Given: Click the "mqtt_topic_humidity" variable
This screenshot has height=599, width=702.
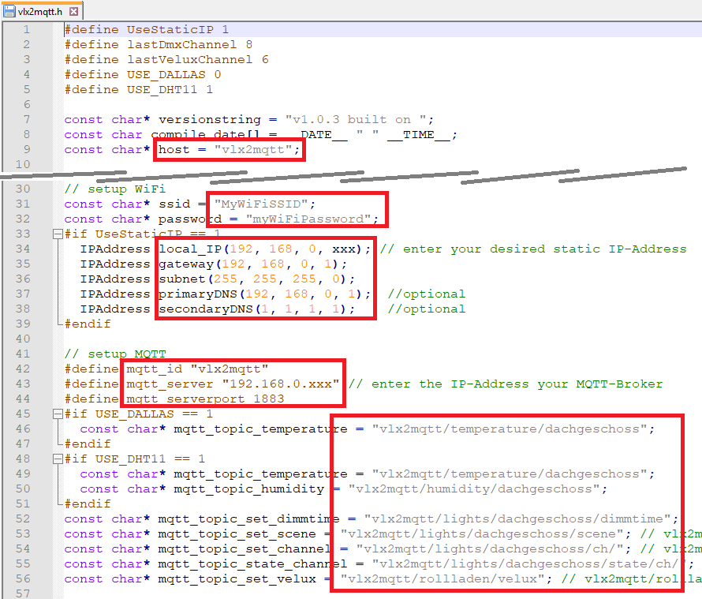Looking at the screenshot, I should tap(248, 489).
